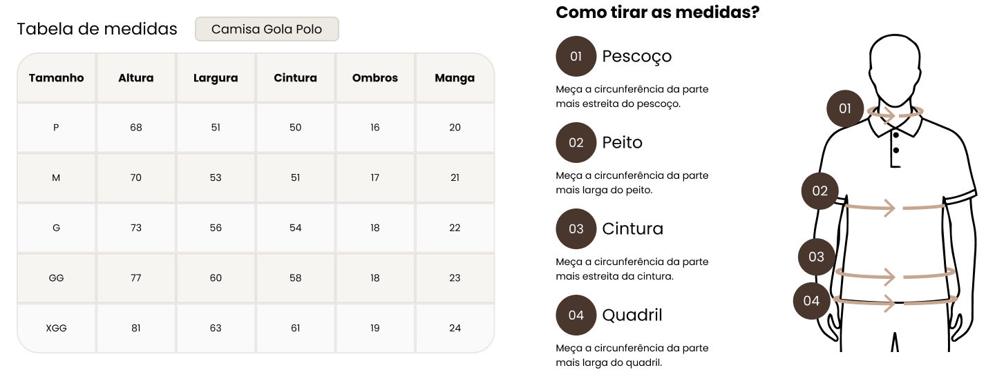Click the Largura column header
The height and width of the screenshot is (370, 995).
coord(216,78)
